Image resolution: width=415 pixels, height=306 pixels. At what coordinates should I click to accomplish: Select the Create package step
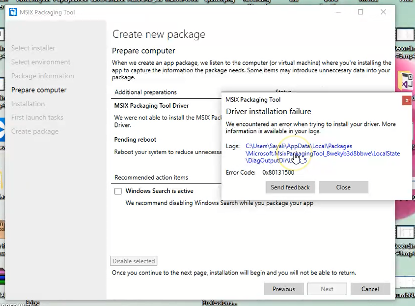point(35,131)
